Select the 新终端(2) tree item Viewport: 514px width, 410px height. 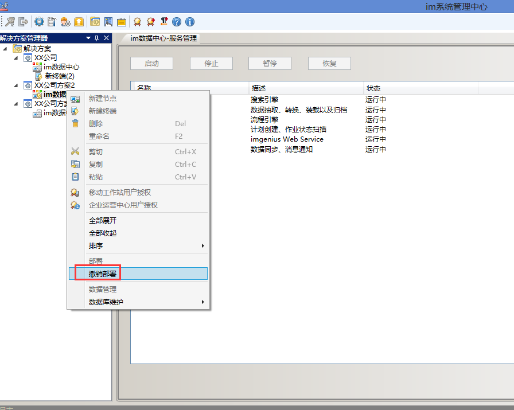(59, 76)
